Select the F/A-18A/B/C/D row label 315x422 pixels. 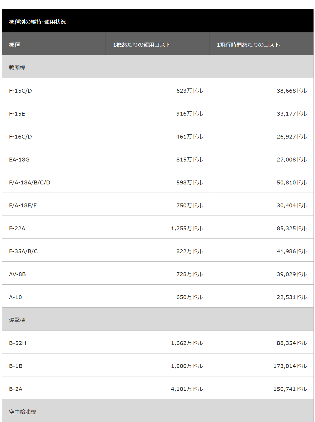[x=30, y=182]
